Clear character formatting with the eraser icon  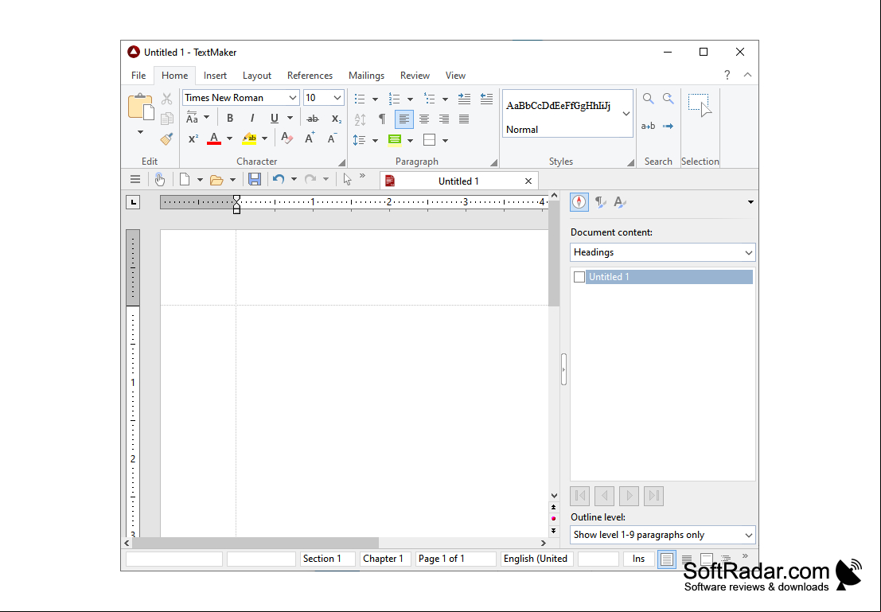(x=287, y=138)
